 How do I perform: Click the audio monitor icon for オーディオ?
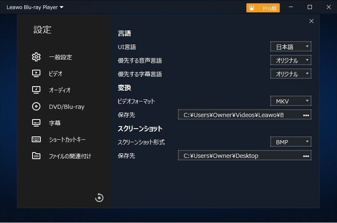coord(36,90)
